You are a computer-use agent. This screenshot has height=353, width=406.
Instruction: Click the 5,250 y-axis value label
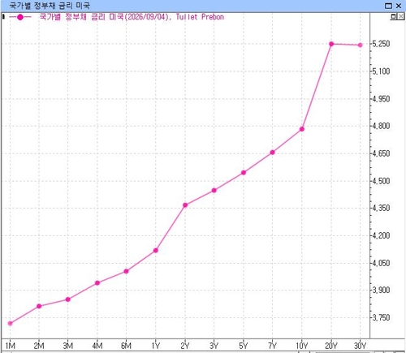[381, 44]
